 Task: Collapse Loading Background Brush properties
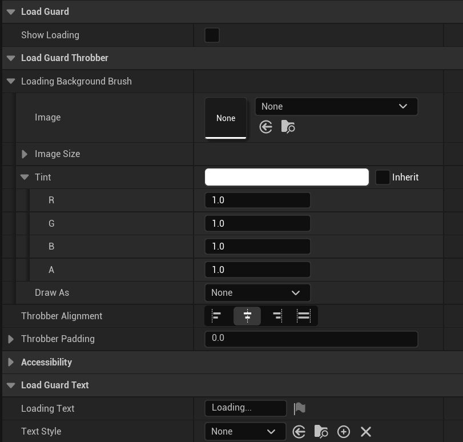coord(11,81)
